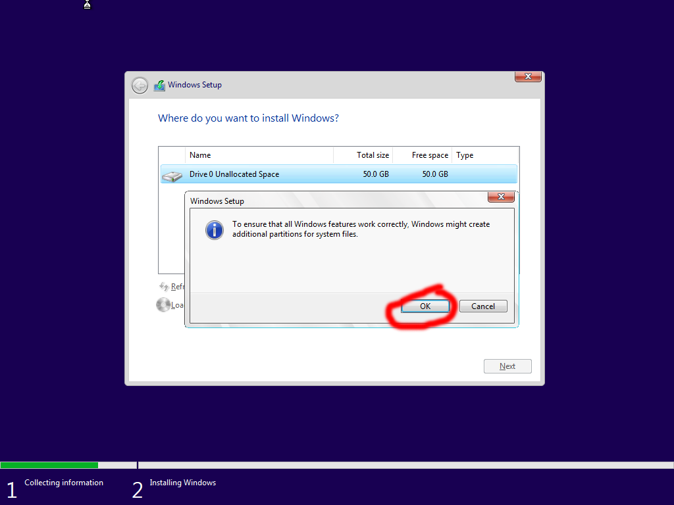Sort by the Free space column header
The height and width of the screenshot is (505, 674).
pyautogui.click(x=422, y=155)
